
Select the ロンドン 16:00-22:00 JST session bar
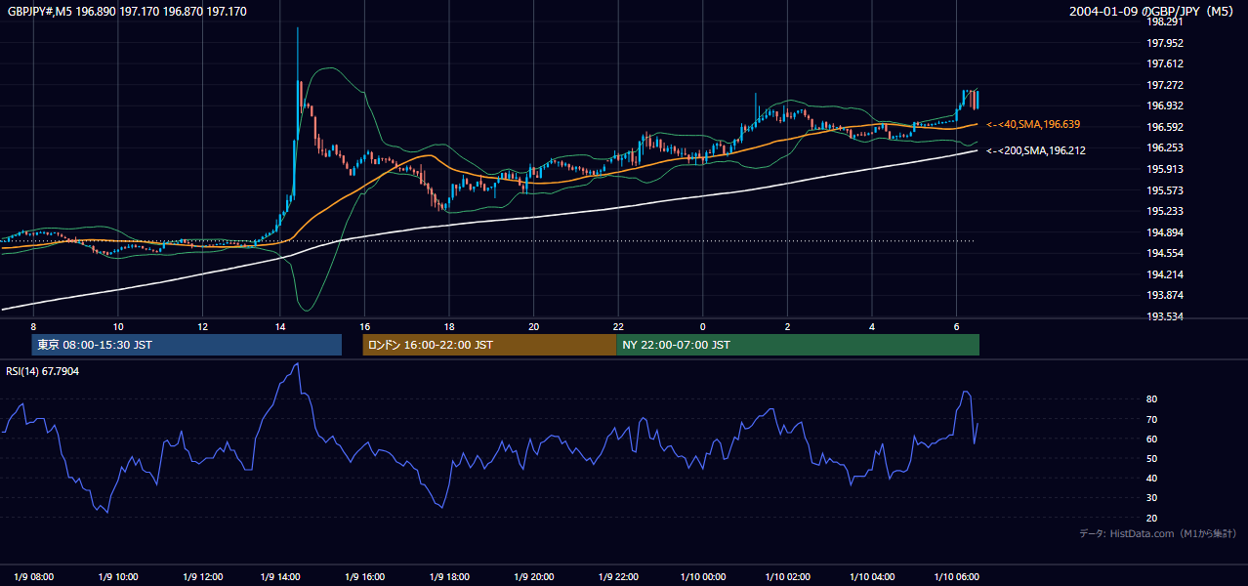[x=489, y=345]
